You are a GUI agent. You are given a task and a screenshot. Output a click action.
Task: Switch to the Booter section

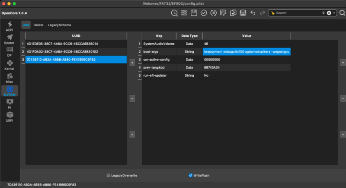pyautogui.click(x=9, y=40)
